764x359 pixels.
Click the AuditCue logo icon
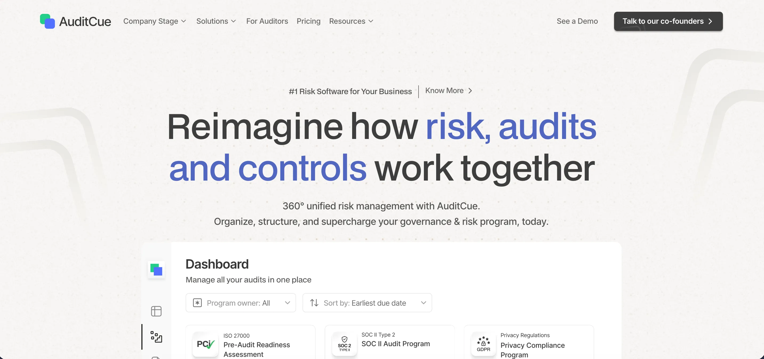click(47, 21)
